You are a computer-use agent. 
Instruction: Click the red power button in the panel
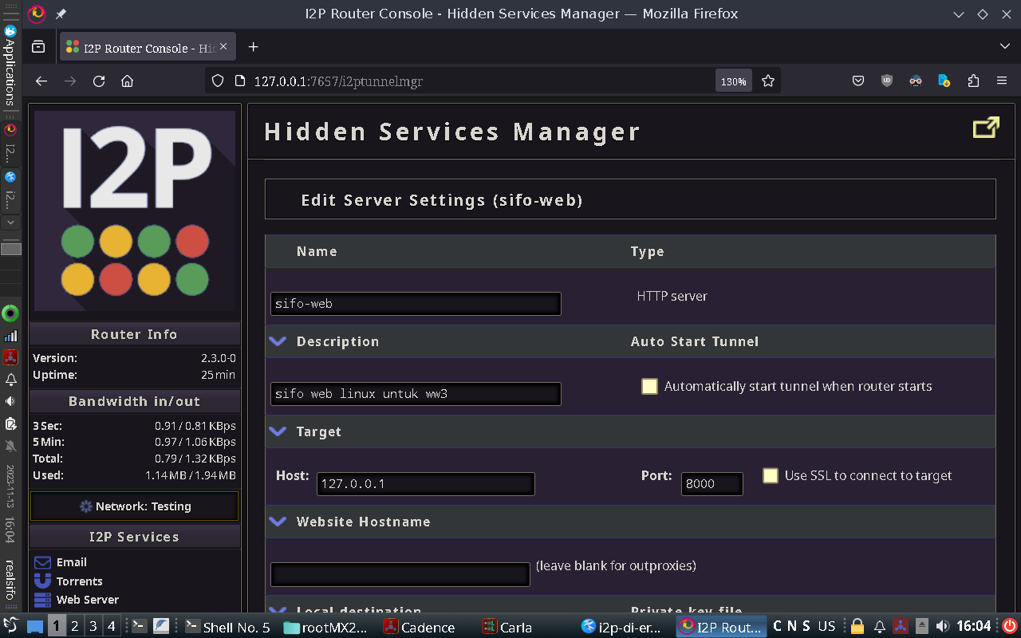(1009, 626)
